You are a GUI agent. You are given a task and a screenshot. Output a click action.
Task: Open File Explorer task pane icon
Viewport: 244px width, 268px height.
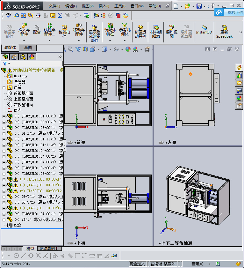(239, 83)
